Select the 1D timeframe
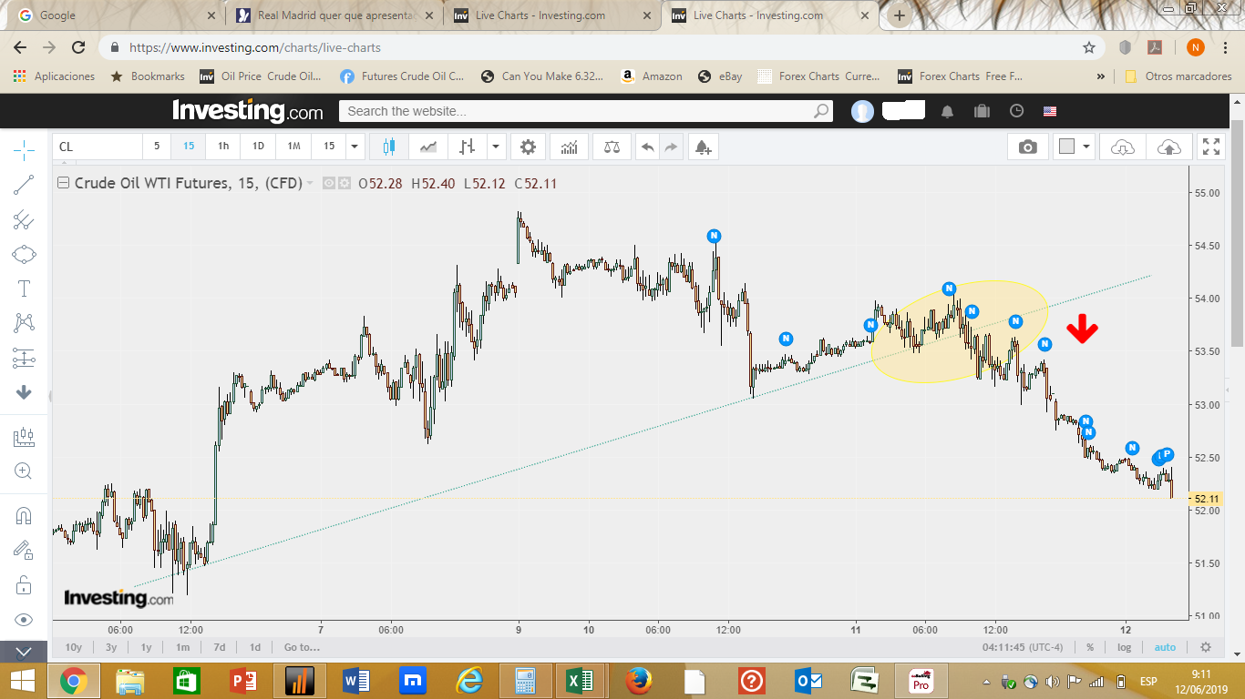The image size is (1245, 699). pyautogui.click(x=258, y=147)
